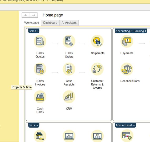The width and height of the screenshot is (150, 142).
Task: Open Customer Returns & Credits icon
Action: pos(97,69)
